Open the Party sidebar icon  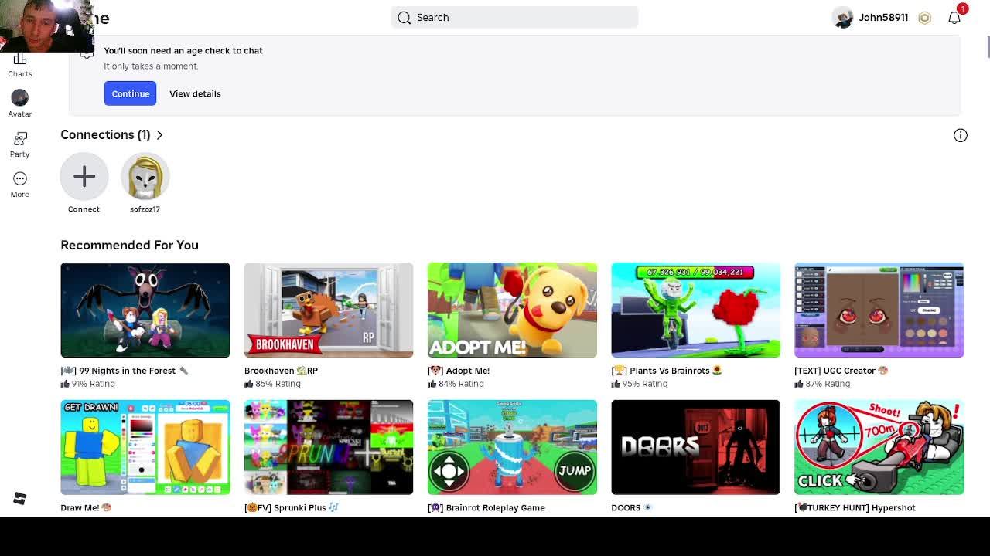tap(20, 138)
